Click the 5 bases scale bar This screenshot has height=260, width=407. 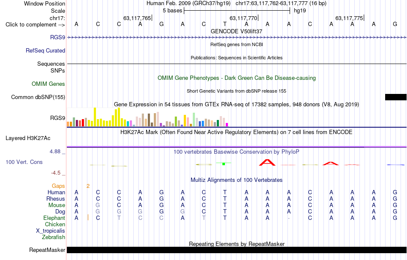pos(237,11)
